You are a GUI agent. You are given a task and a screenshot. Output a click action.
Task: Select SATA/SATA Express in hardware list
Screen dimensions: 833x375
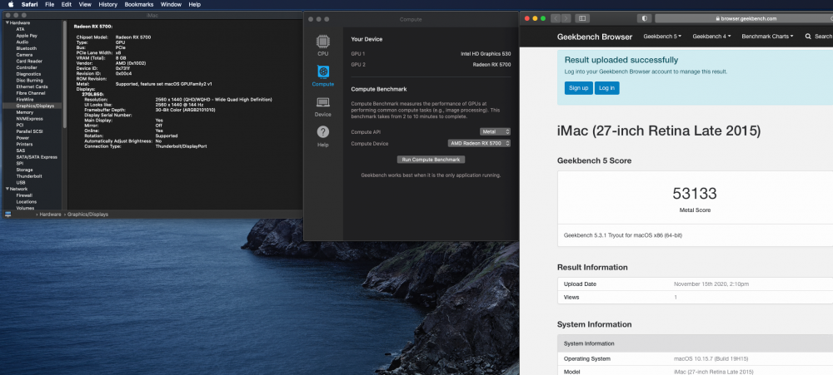36,157
